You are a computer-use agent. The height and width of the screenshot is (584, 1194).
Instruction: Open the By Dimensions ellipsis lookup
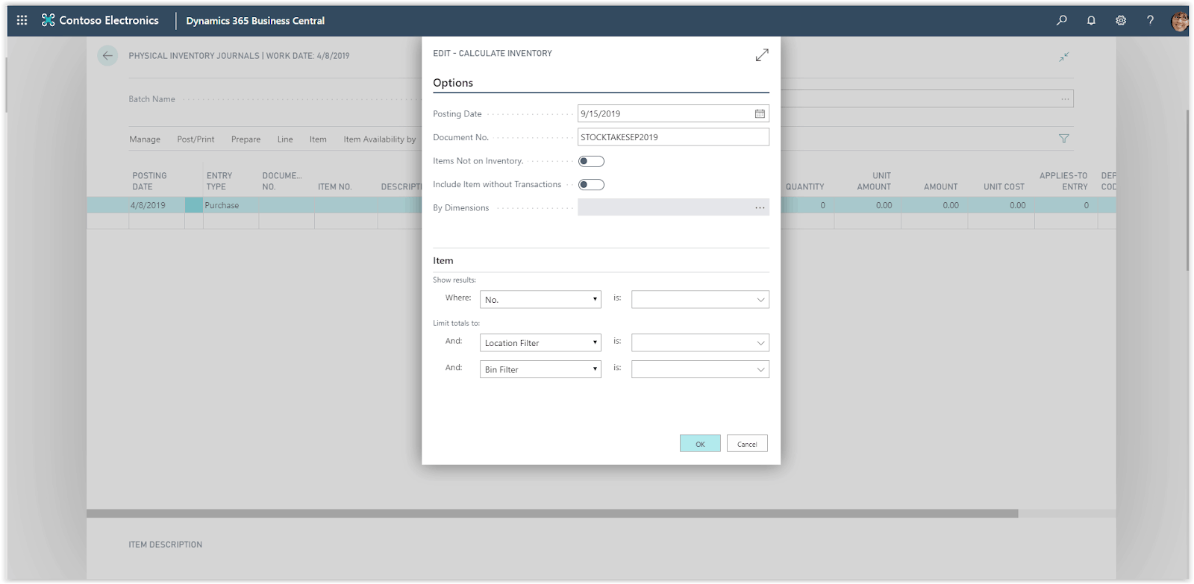pyautogui.click(x=760, y=207)
